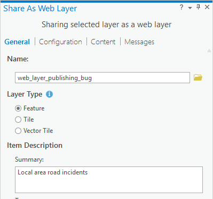Click the Summary: label
This screenshot has height=199, width=213.
29,160
